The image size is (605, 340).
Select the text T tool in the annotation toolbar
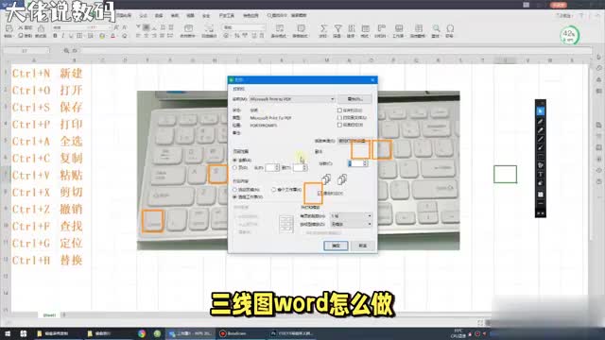pyautogui.click(x=540, y=174)
